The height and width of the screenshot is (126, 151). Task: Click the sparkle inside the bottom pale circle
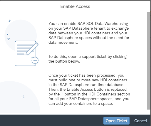coord(23,97)
